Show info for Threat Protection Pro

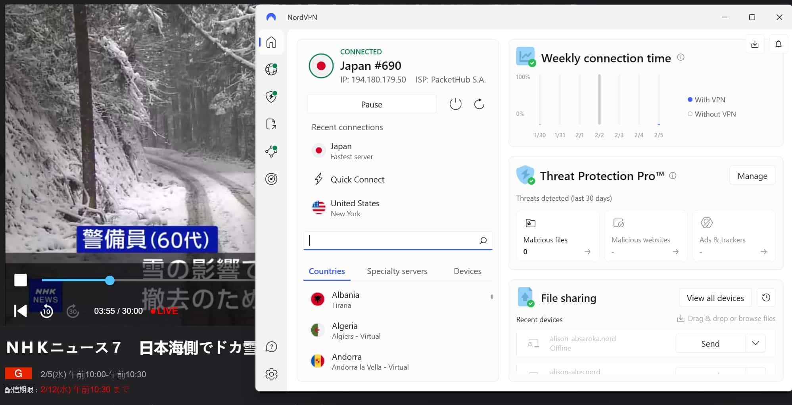pos(673,175)
